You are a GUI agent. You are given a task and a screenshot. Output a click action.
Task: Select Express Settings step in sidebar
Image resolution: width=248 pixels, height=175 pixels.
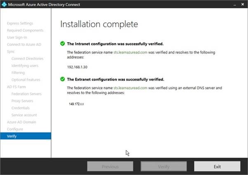click(x=20, y=23)
